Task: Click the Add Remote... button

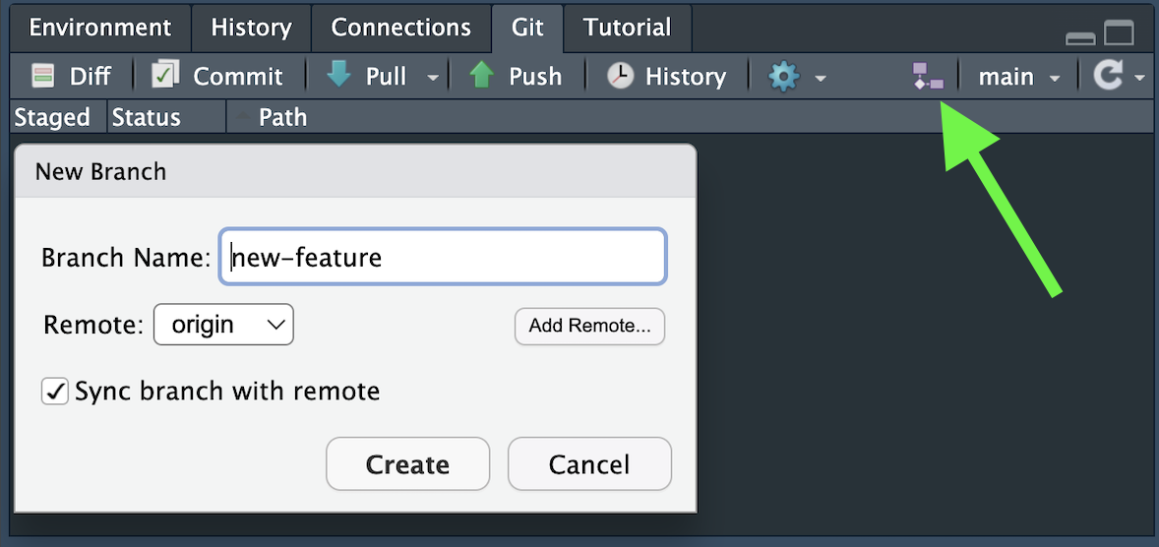Action: tap(589, 327)
